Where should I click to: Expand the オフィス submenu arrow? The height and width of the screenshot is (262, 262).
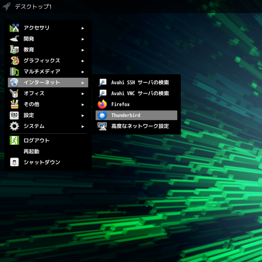tap(83, 94)
